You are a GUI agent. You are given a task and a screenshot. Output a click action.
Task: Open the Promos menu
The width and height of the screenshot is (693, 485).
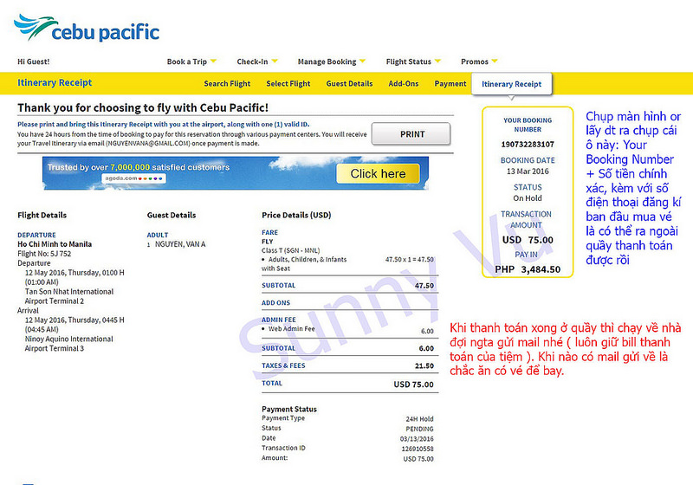pos(474,61)
